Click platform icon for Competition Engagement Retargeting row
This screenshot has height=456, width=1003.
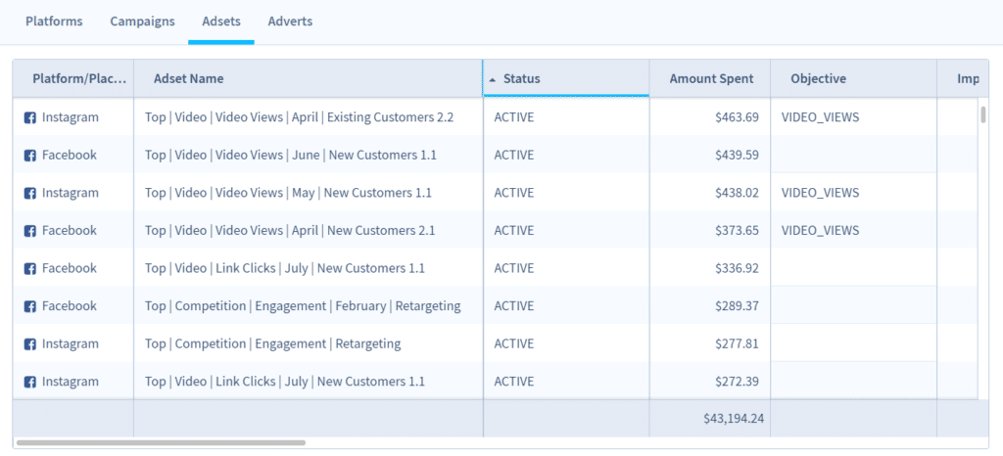(30, 344)
